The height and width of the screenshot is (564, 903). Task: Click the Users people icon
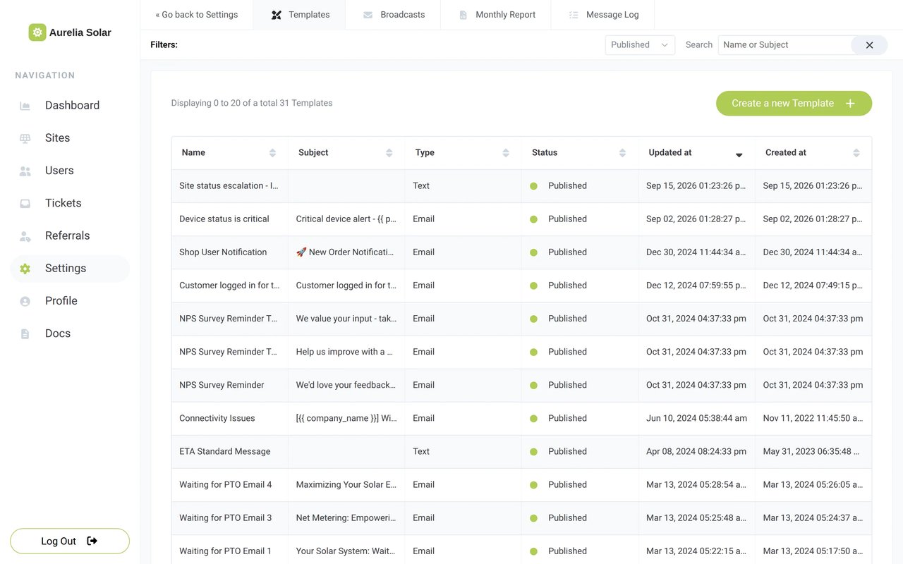pyautogui.click(x=25, y=171)
